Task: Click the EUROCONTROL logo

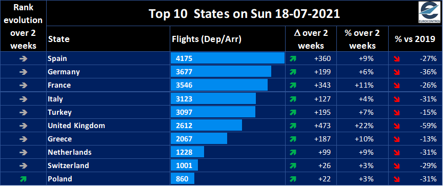Action: pyautogui.click(x=428, y=12)
